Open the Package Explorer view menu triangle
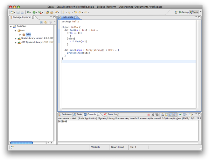Screen dimensions: 210x161 pyautogui.click(x=55, y=21)
